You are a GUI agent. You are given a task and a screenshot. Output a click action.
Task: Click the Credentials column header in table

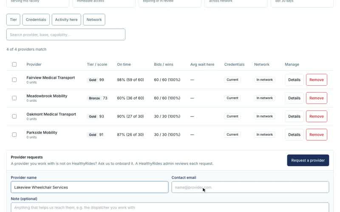coord(234,64)
